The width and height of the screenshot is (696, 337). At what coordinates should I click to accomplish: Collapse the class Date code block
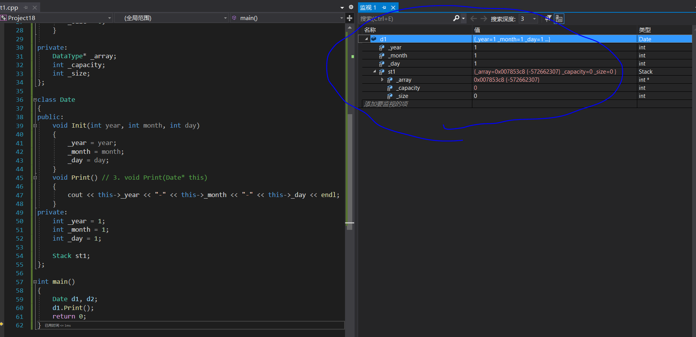pyautogui.click(x=35, y=100)
